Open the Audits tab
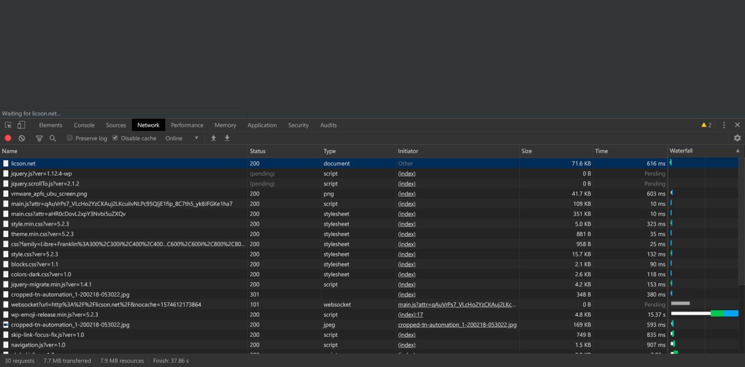 pos(328,125)
